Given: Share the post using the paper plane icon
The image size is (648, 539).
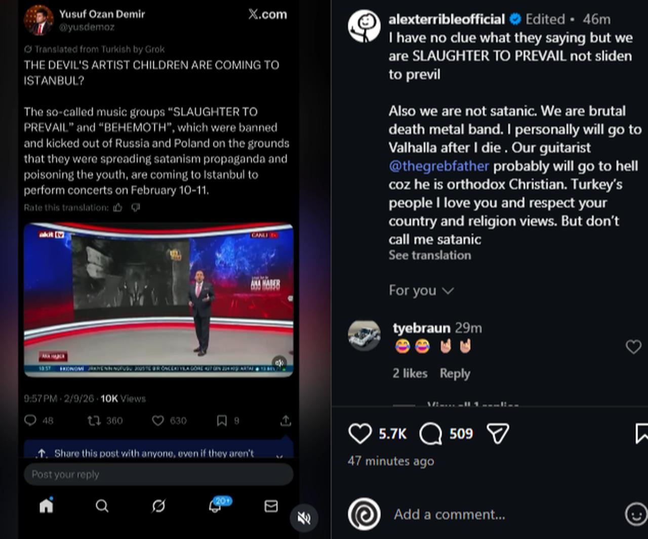Looking at the screenshot, I should (498, 432).
